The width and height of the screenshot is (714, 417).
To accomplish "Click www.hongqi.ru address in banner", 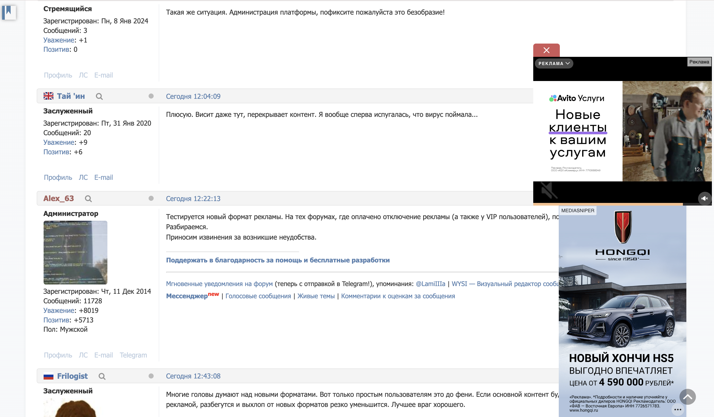I will pos(583,410).
